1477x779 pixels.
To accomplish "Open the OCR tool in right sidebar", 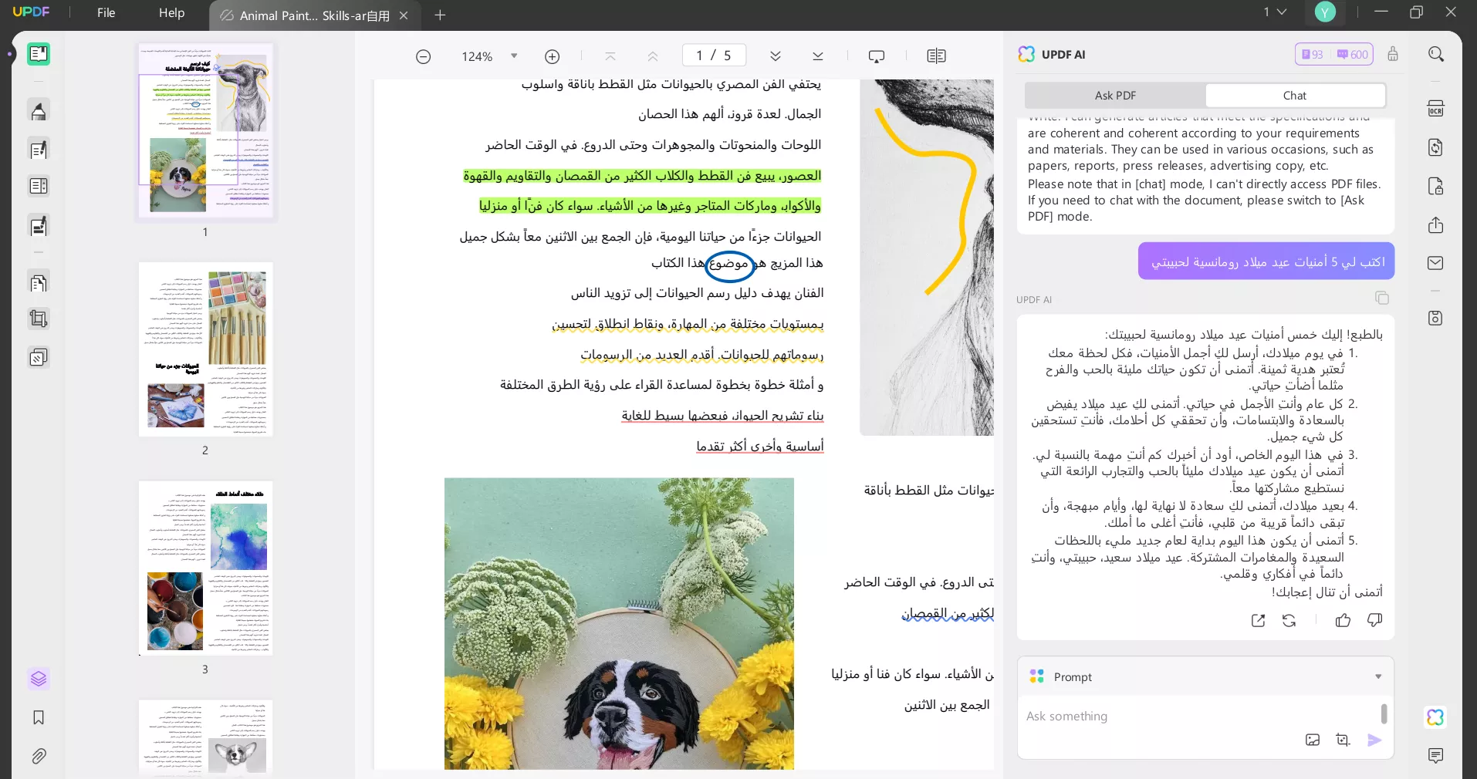I will pyautogui.click(x=1435, y=108).
